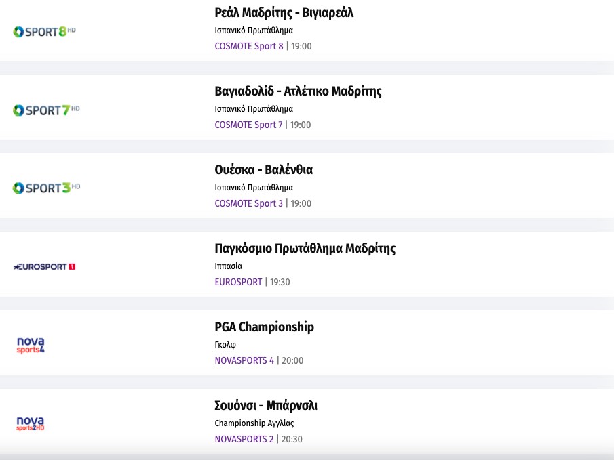
Task: Click the Ιππασία category label
Action: (x=228, y=266)
